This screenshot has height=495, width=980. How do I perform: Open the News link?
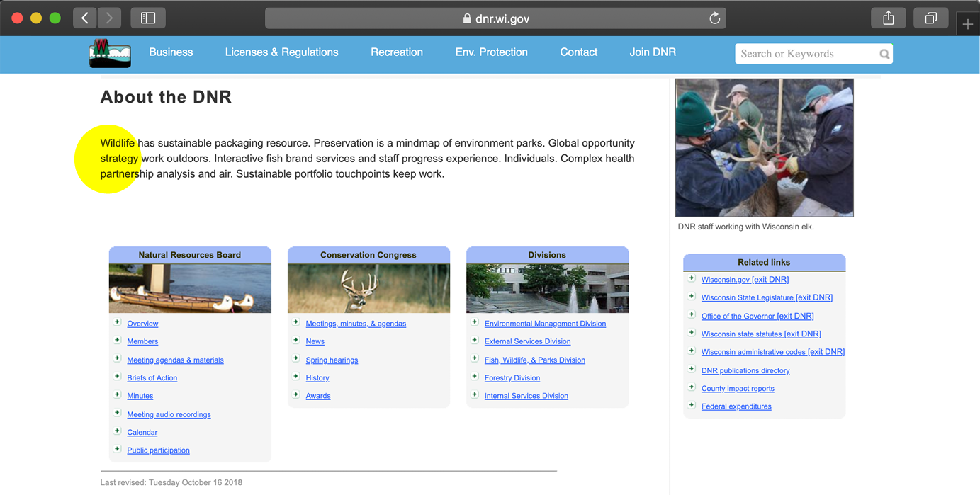315,341
